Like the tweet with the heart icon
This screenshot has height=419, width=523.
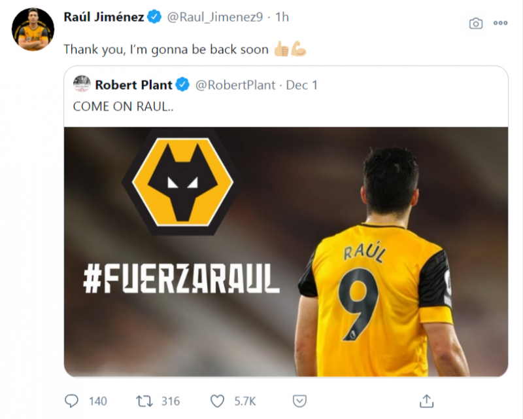(217, 400)
